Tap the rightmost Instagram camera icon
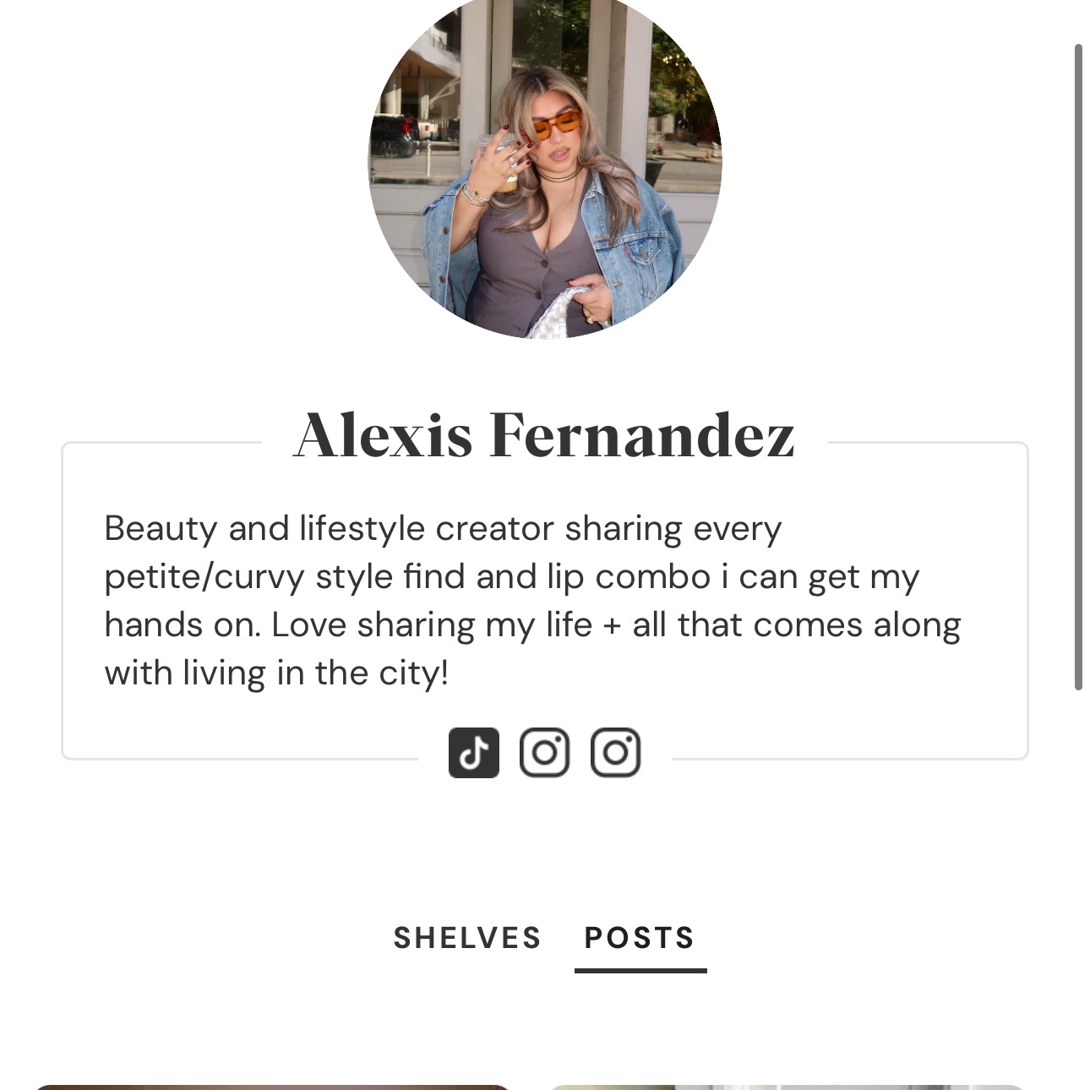 pyautogui.click(x=615, y=750)
